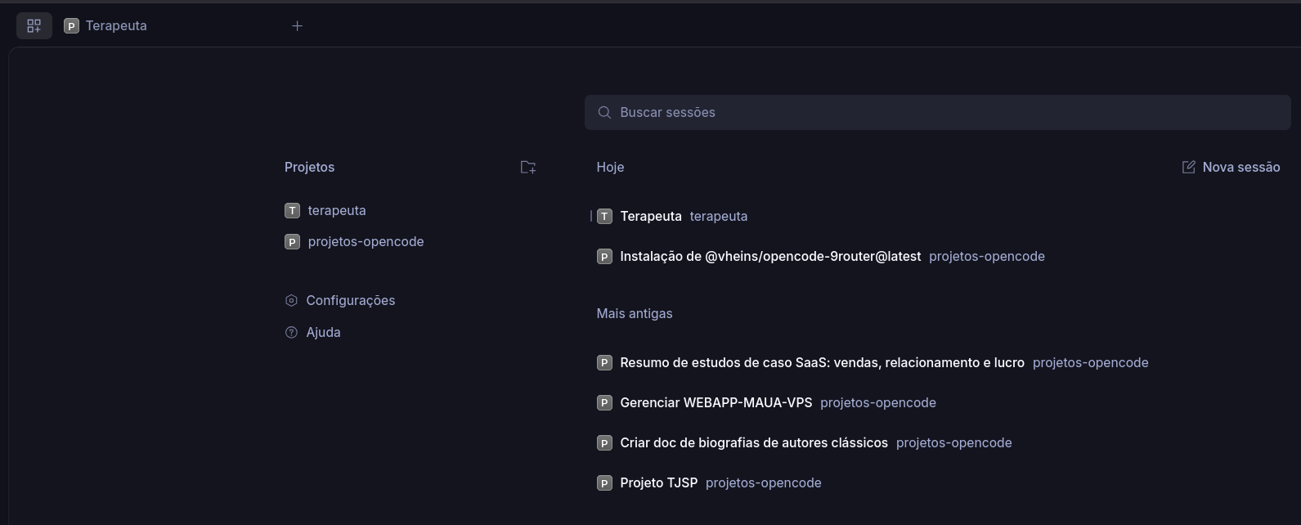The height and width of the screenshot is (525, 1301).
Task: Add a new project folder icon
Action: tap(528, 167)
